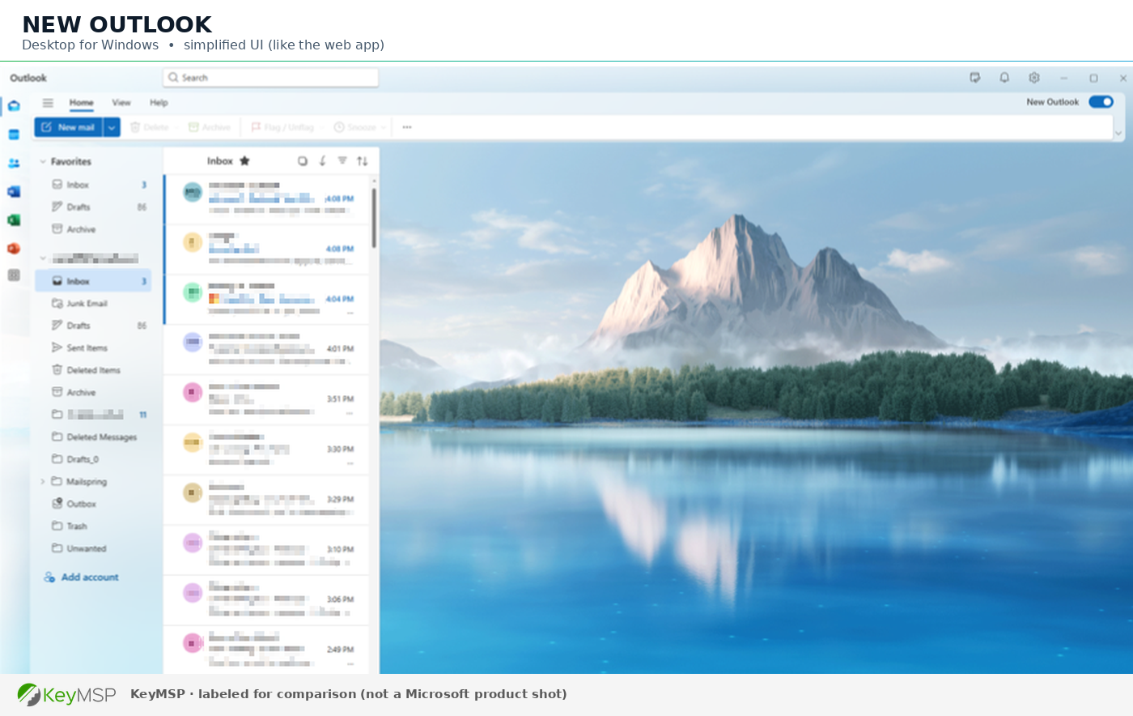Open the email received at 4:04 PM
The height and width of the screenshot is (716, 1133).
tap(266, 300)
